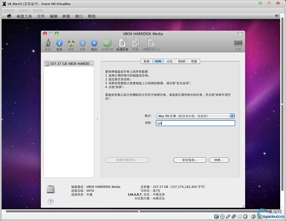This screenshot has height=221, width=286.
Task: Click the hard disk icon beside disk description
Action: pyautogui.click(x=51, y=189)
